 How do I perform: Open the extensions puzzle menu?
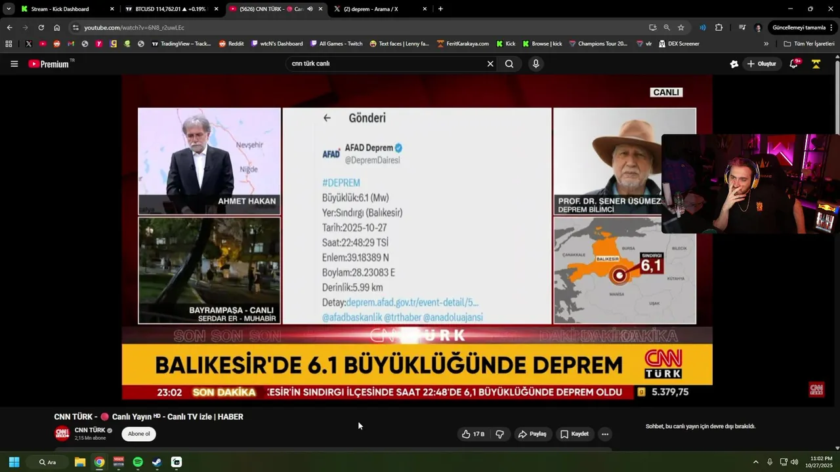[x=719, y=28]
